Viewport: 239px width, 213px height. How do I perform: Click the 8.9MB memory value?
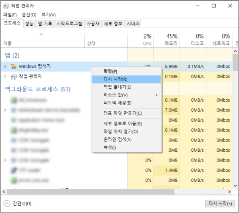click(171, 66)
